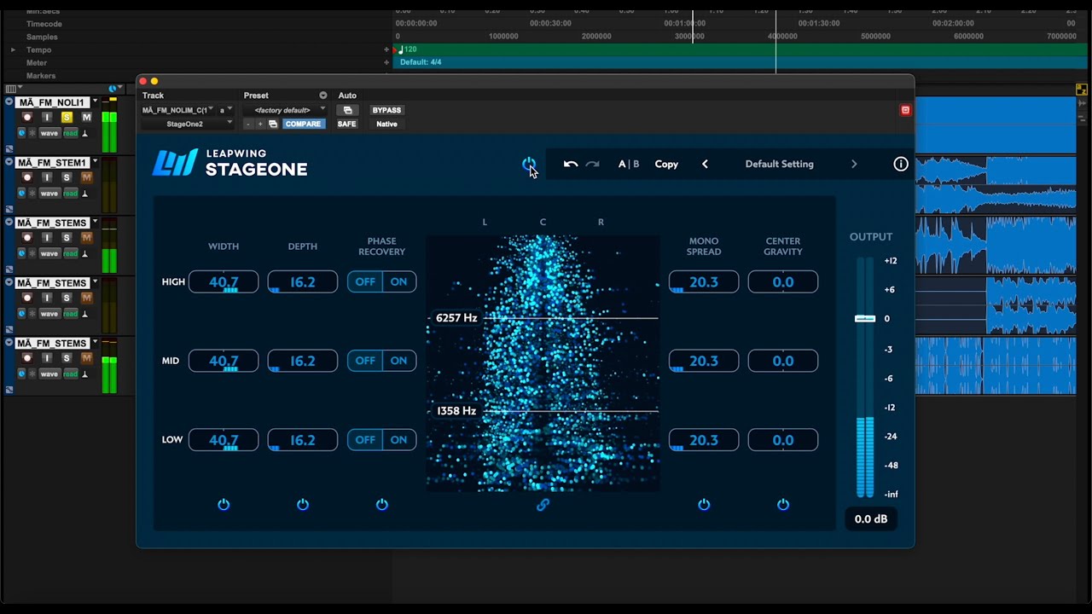Open the track selector MÃ_FM_NOLIM_C dropdown
1092x614 pixels.
pyautogui.click(x=179, y=110)
